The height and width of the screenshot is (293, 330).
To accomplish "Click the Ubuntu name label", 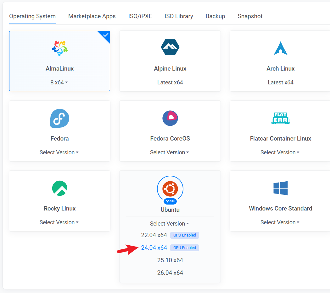I will coord(170,210).
